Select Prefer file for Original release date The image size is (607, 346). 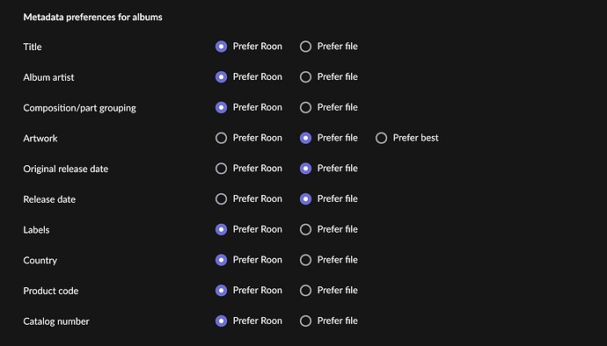[305, 169]
